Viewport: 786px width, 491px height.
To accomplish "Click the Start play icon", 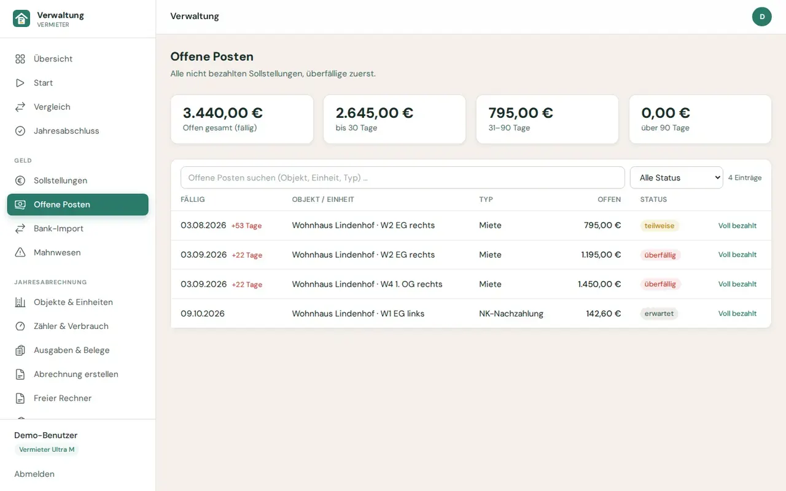I will click(x=20, y=83).
